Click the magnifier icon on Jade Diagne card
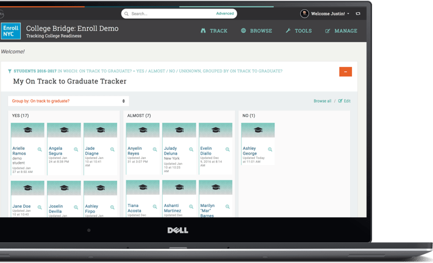433x263 pixels. [x=112, y=149]
